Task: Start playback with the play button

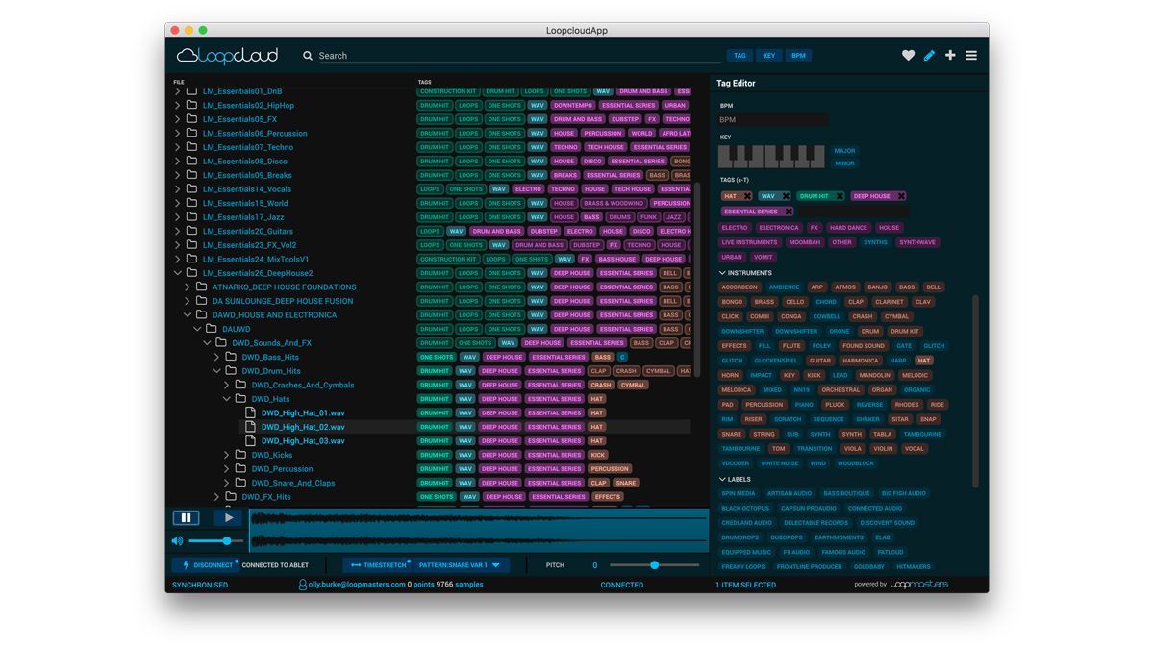Action: click(x=228, y=517)
